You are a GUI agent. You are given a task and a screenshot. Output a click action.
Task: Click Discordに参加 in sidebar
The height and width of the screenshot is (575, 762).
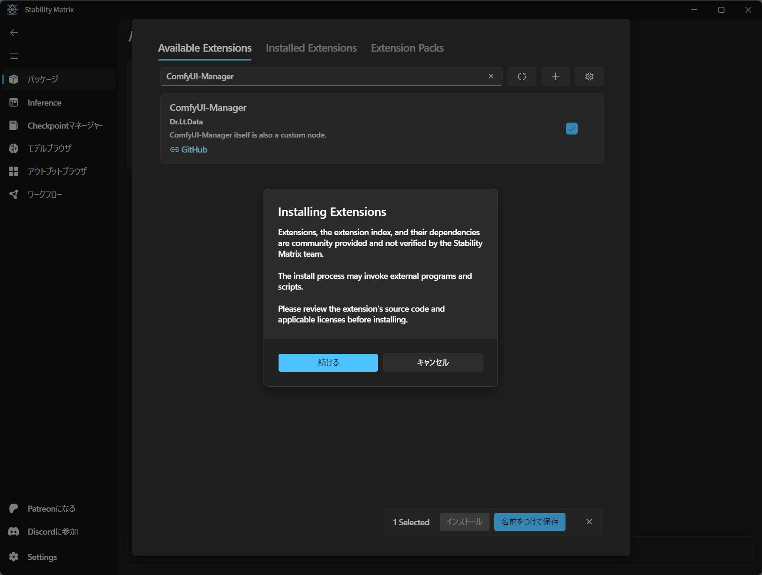point(53,531)
